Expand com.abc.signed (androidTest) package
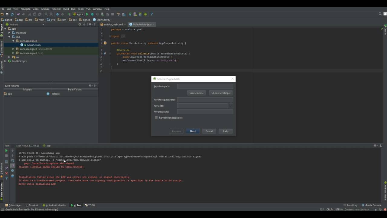The height and width of the screenshot is (218, 387). [13, 49]
